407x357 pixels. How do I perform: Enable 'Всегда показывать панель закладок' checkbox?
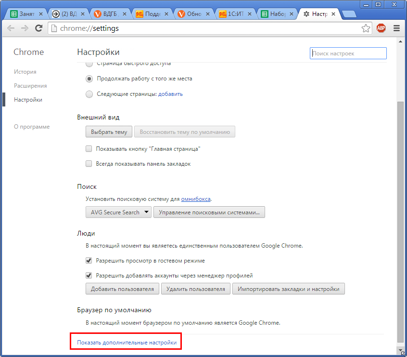pyautogui.click(x=89, y=164)
